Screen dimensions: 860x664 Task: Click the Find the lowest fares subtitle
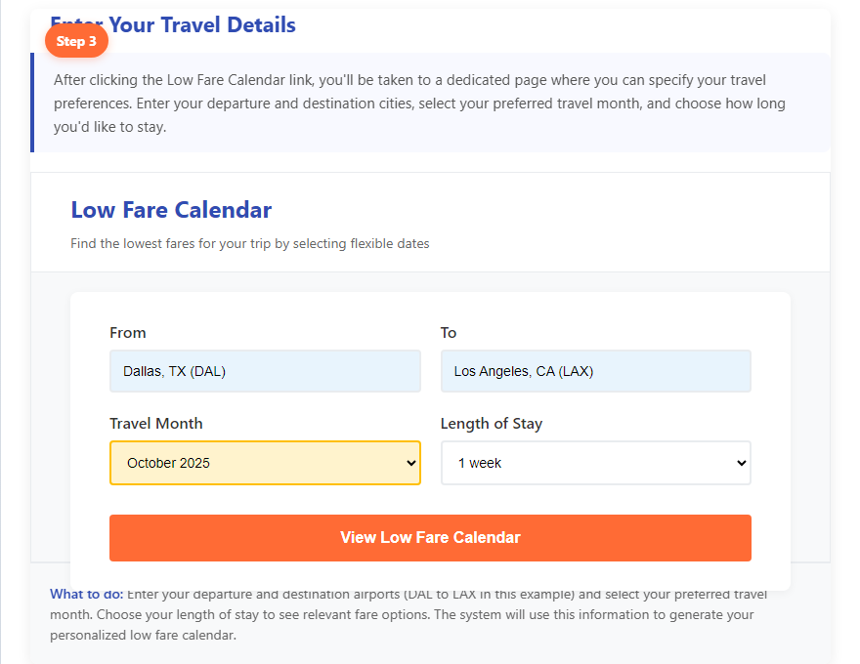click(x=249, y=243)
